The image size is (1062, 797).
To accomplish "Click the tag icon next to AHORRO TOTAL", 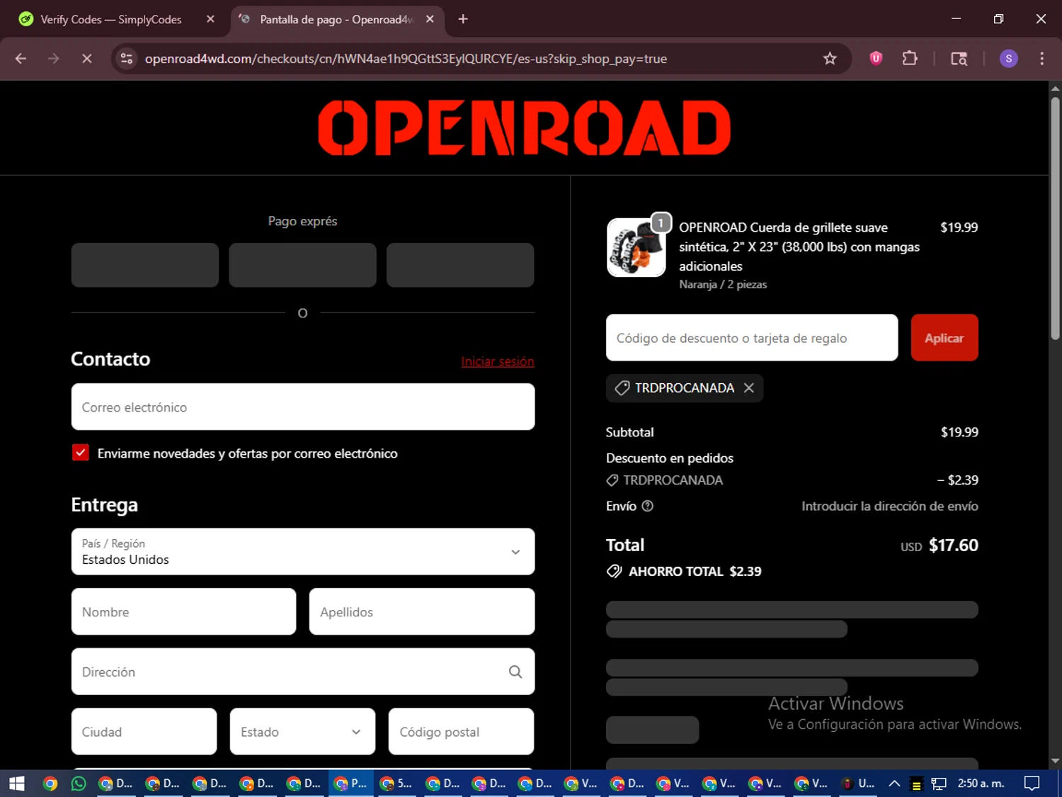I will pos(614,571).
